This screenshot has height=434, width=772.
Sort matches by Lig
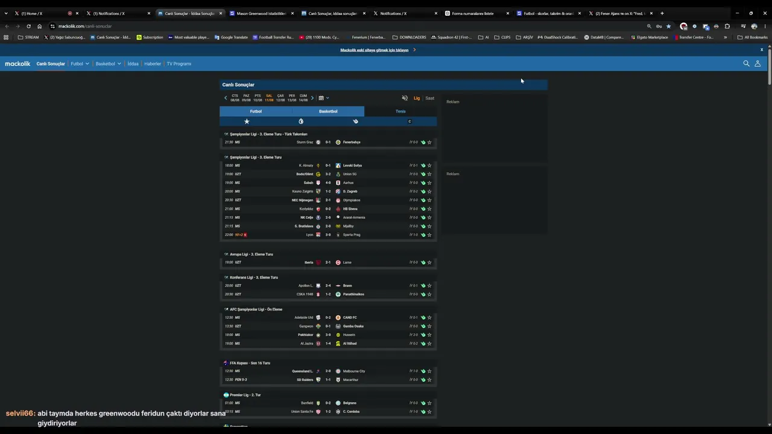click(416, 98)
